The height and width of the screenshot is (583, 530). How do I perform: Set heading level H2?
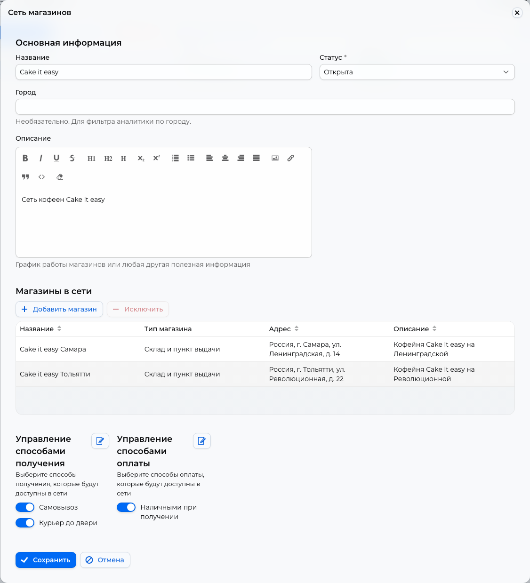(x=108, y=159)
